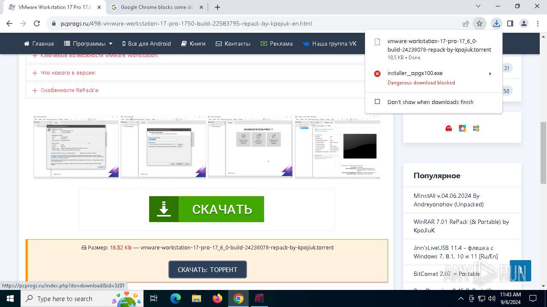Click the Chrome icon on taskbar

pos(238,298)
